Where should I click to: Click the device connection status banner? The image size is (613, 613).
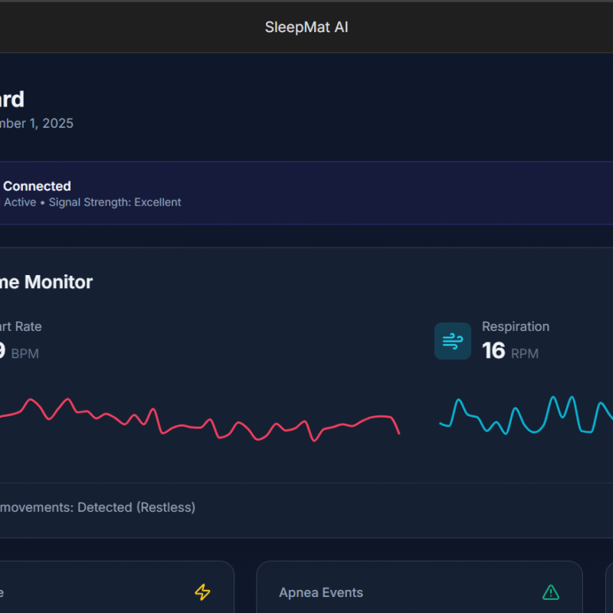tap(306, 193)
